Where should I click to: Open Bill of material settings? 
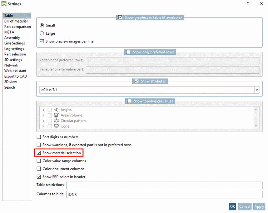pos(16,21)
